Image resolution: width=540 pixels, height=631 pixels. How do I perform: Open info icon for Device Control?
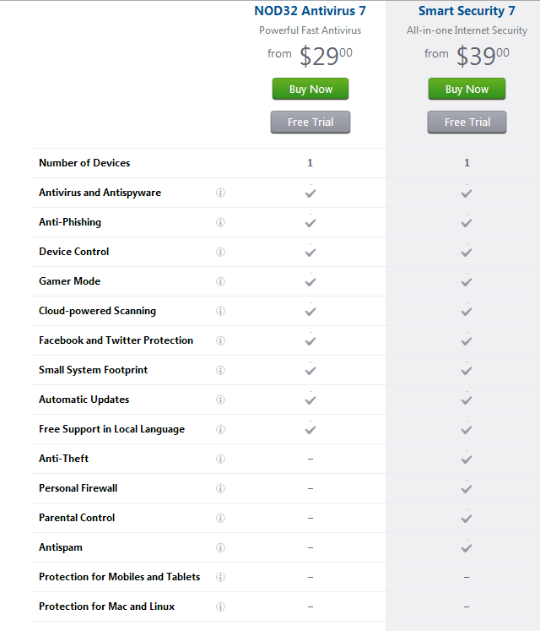click(220, 252)
